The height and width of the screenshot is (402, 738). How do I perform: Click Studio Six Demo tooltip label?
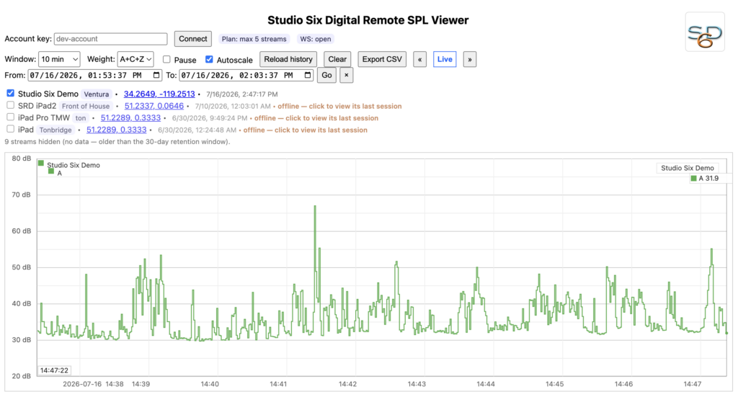point(687,168)
